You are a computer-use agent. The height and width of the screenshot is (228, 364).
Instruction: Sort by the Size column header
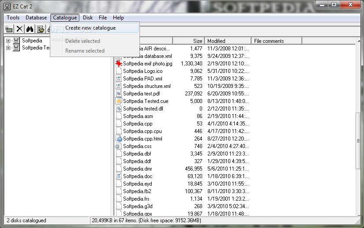coord(188,41)
